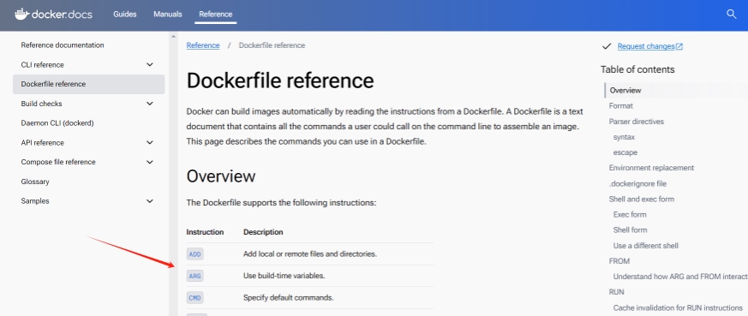Open Reference documentation in sidebar
Image resolution: width=748 pixels, height=316 pixels.
click(x=63, y=45)
